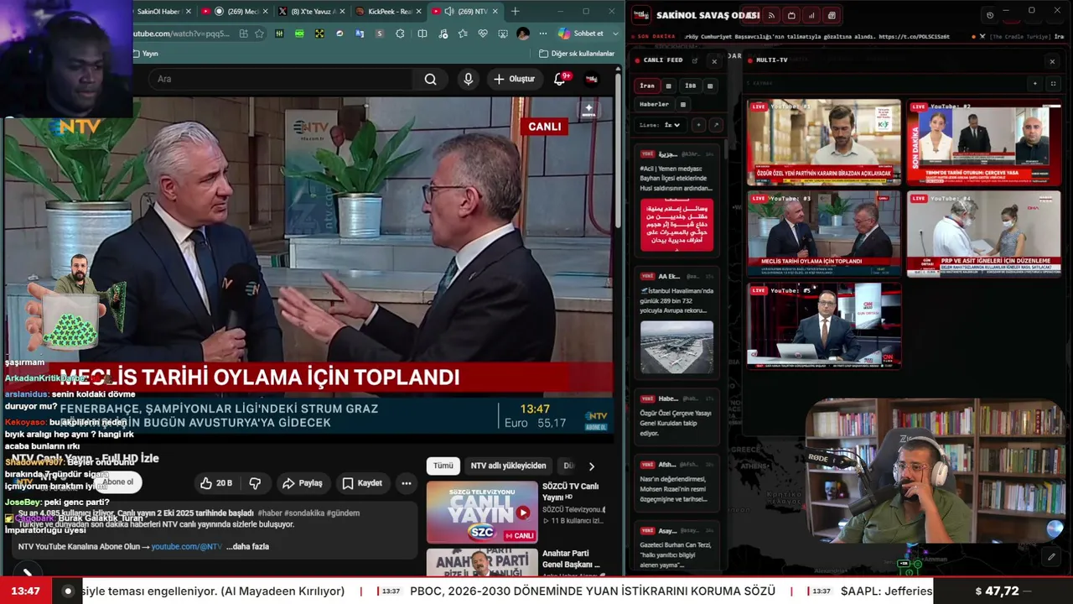Open news grid icon in Sakinol header

[x=832, y=15]
